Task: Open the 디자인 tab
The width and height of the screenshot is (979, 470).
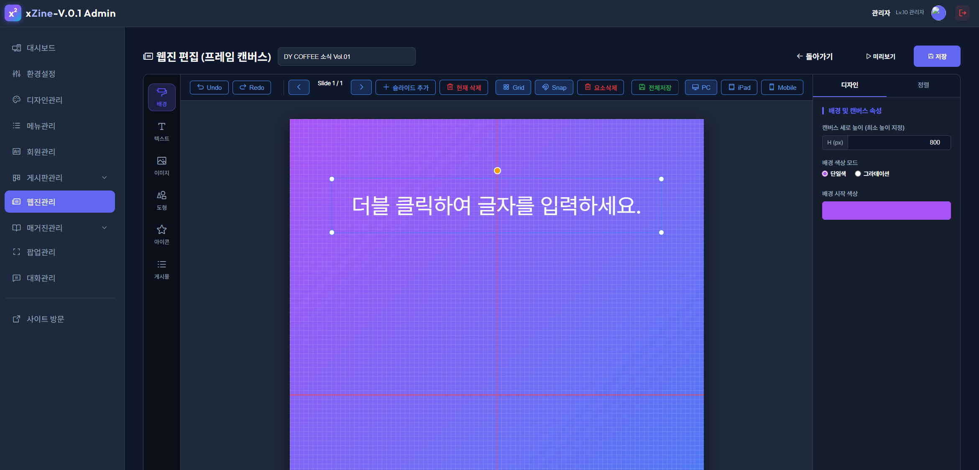Action: [849, 85]
